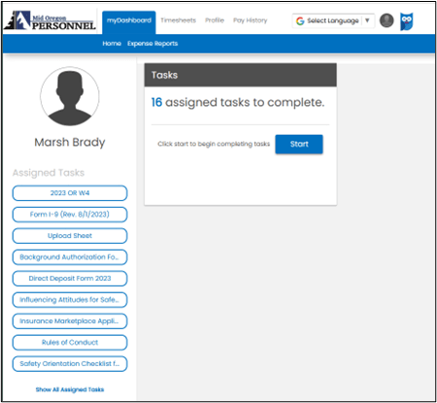Open the Rules of Conduct task

[x=70, y=343]
